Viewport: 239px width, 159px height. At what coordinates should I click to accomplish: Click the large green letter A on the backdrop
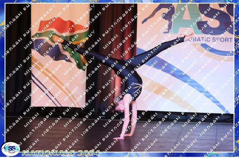pos(185,19)
